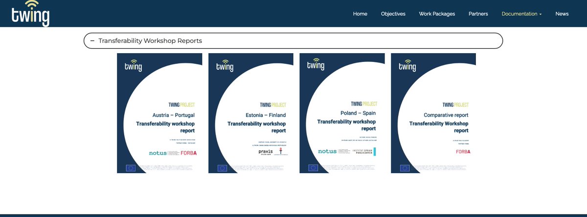
Task: Click the 'Poland – Spain' title text
Action: pyautogui.click(x=358, y=113)
